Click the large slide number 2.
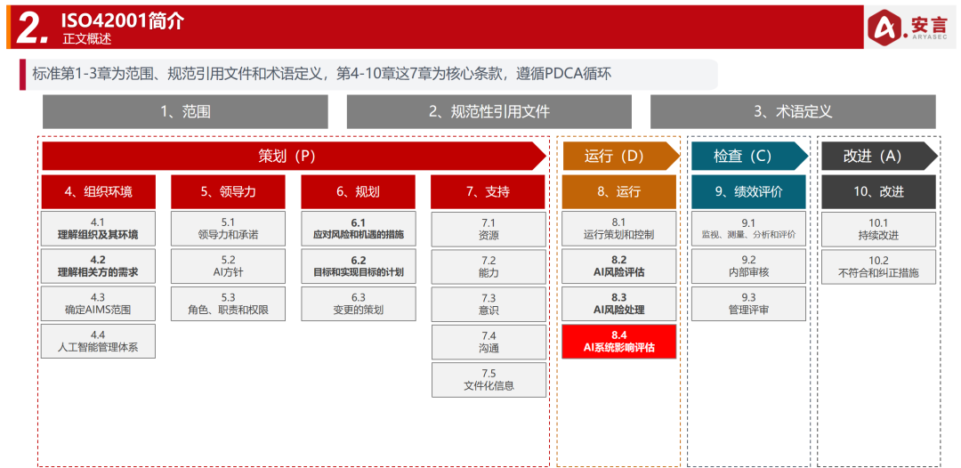 pos(33,28)
